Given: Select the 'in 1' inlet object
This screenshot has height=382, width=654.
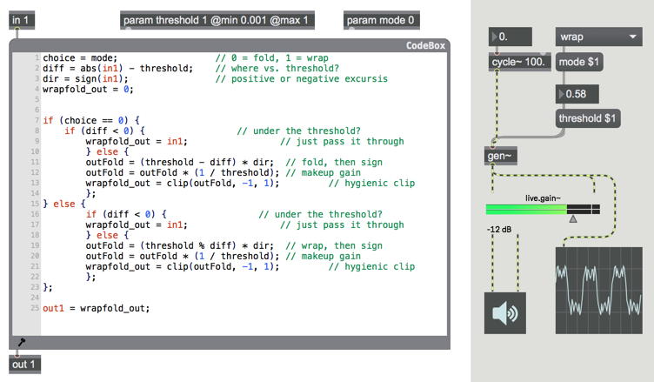Looking at the screenshot, I should click(x=22, y=20).
